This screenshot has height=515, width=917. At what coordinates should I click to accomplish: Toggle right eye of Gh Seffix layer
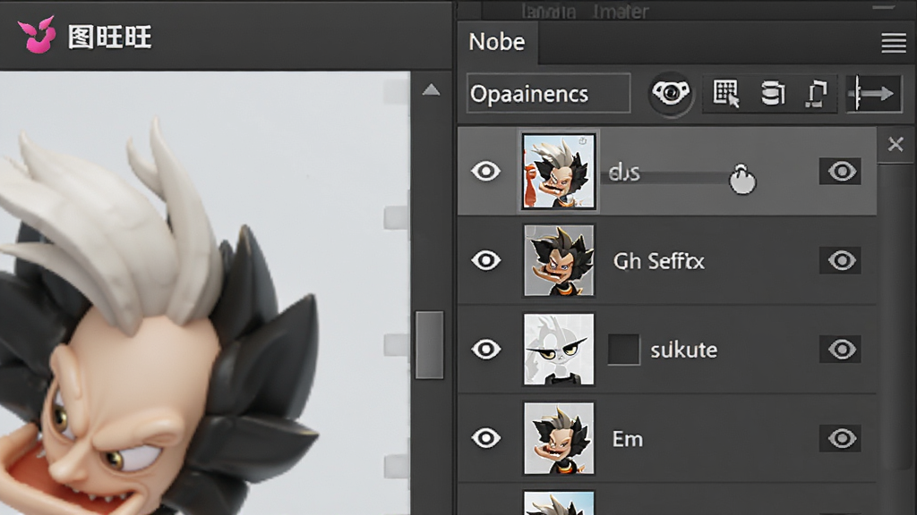(840, 260)
